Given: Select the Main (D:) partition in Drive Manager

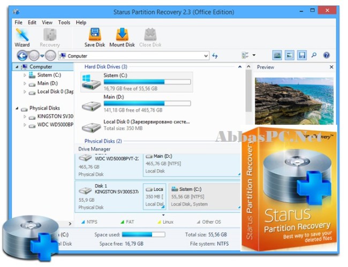Looking at the screenshot, I should (192, 165).
